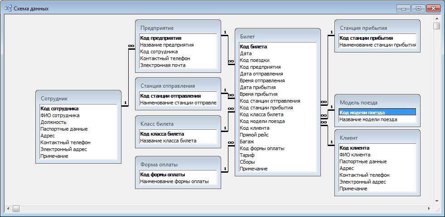
Task: Click the horizontal scrollbar thumb
Action: [x=16, y=208]
